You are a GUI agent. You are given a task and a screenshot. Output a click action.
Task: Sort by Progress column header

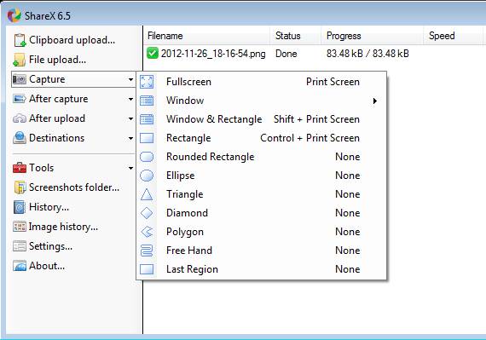373,36
